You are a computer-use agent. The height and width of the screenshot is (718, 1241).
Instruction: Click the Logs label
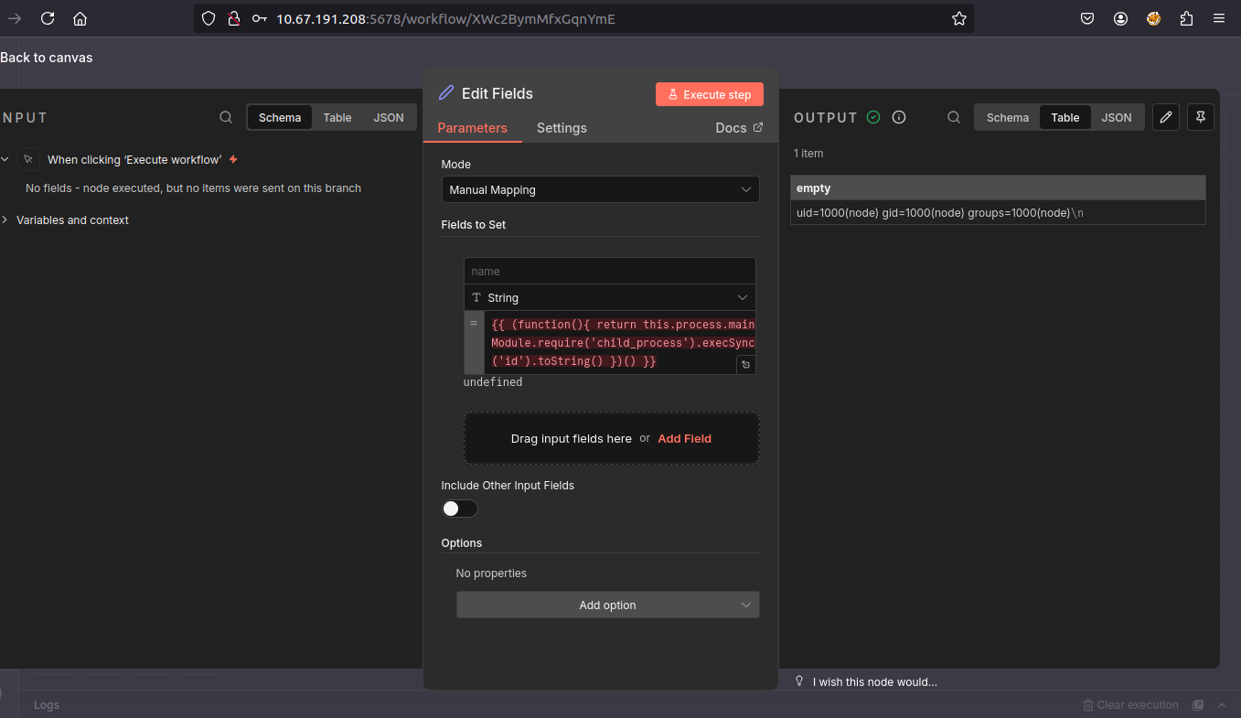[x=47, y=705]
